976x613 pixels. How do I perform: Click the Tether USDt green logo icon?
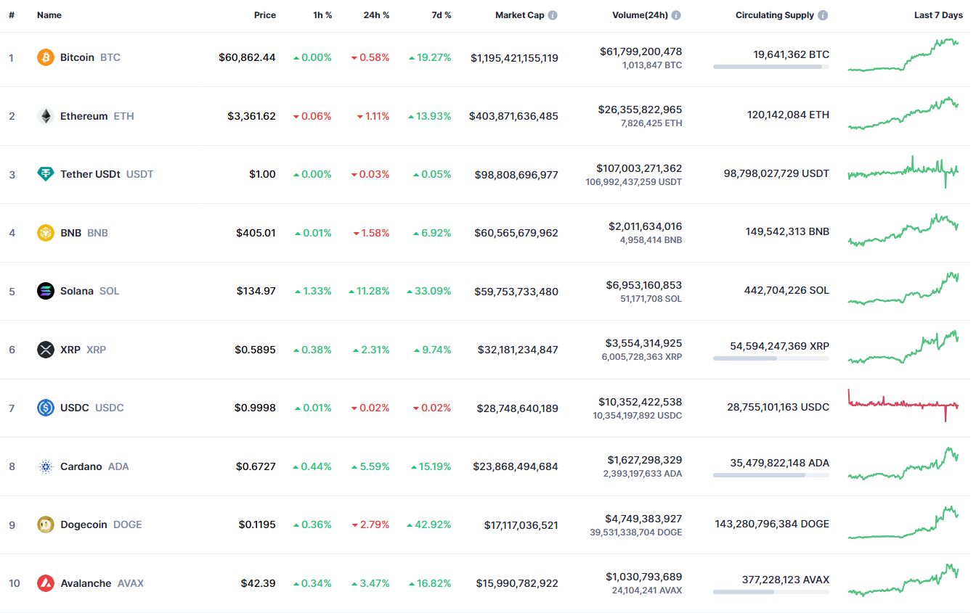point(46,174)
